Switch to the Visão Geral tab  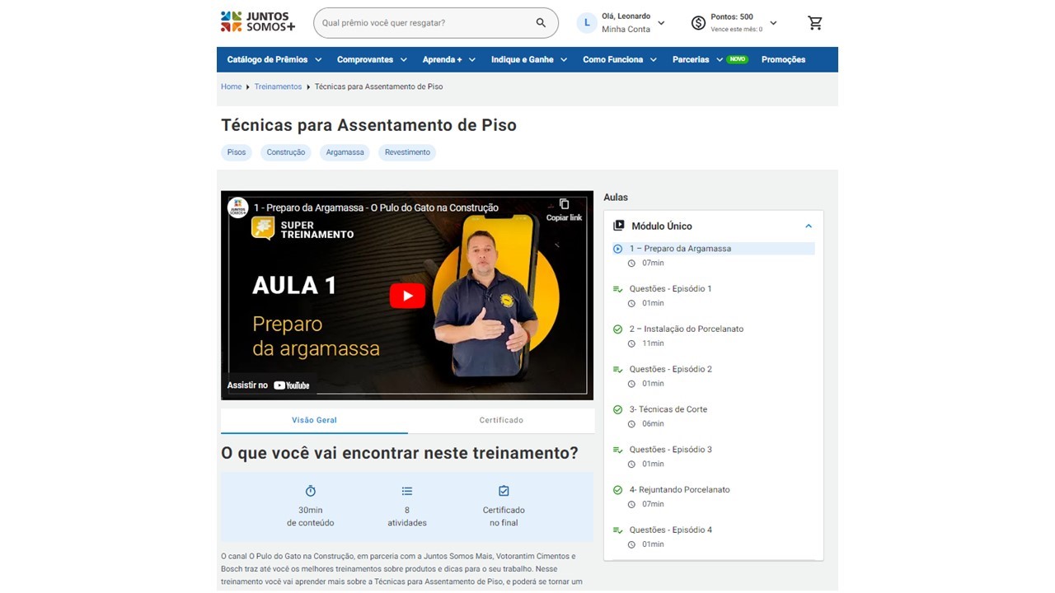pyautogui.click(x=314, y=420)
